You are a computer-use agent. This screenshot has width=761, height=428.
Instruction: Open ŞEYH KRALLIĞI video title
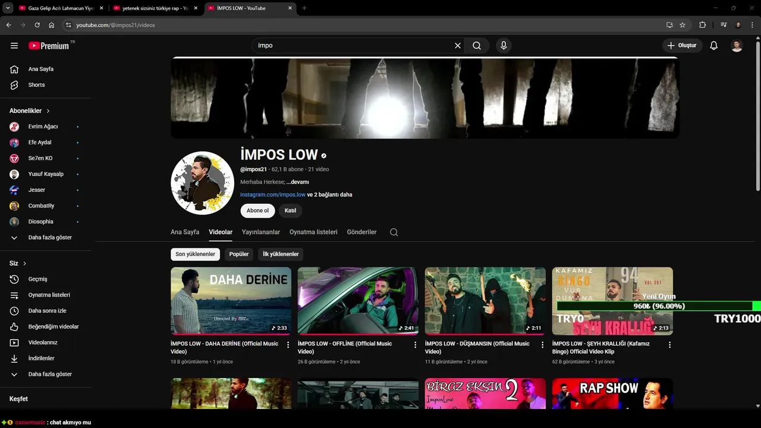[601, 348]
